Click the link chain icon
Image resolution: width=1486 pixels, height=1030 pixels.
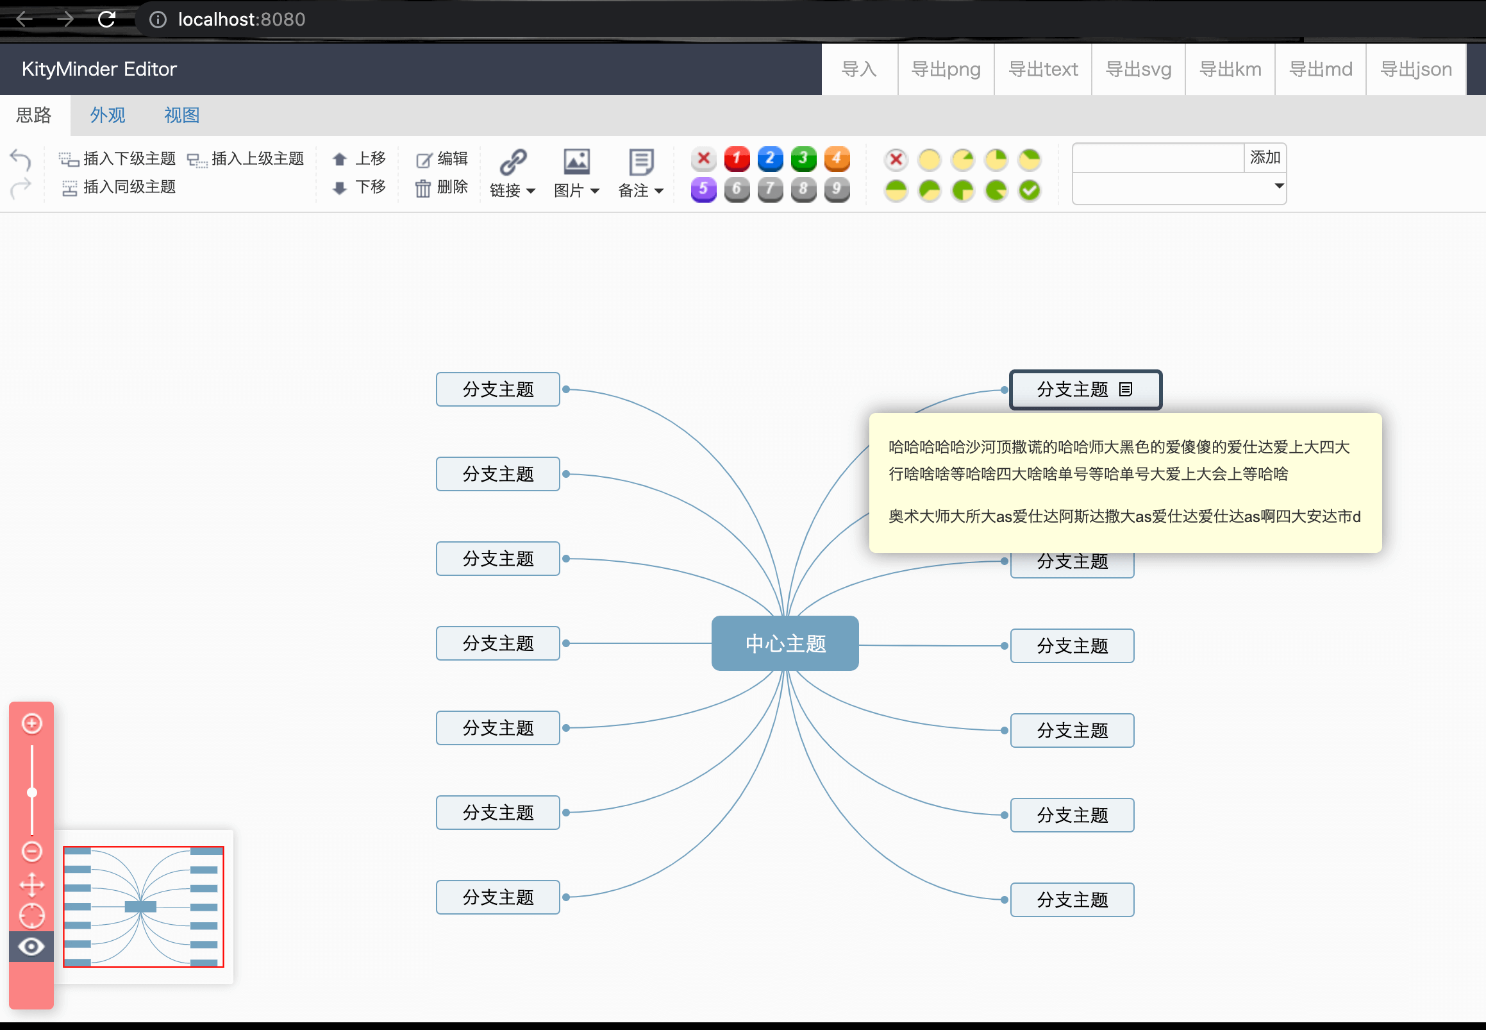(513, 162)
